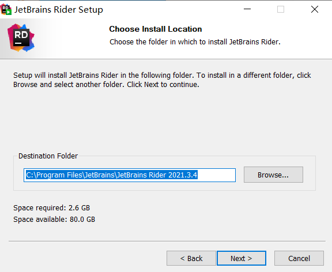This screenshot has width=332, height=272.
Task: Close the JetBrains Rider Setup window
Action: 315,9
